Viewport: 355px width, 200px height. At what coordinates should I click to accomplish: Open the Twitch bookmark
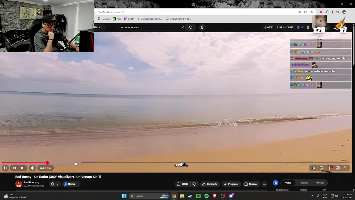point(129,19)
